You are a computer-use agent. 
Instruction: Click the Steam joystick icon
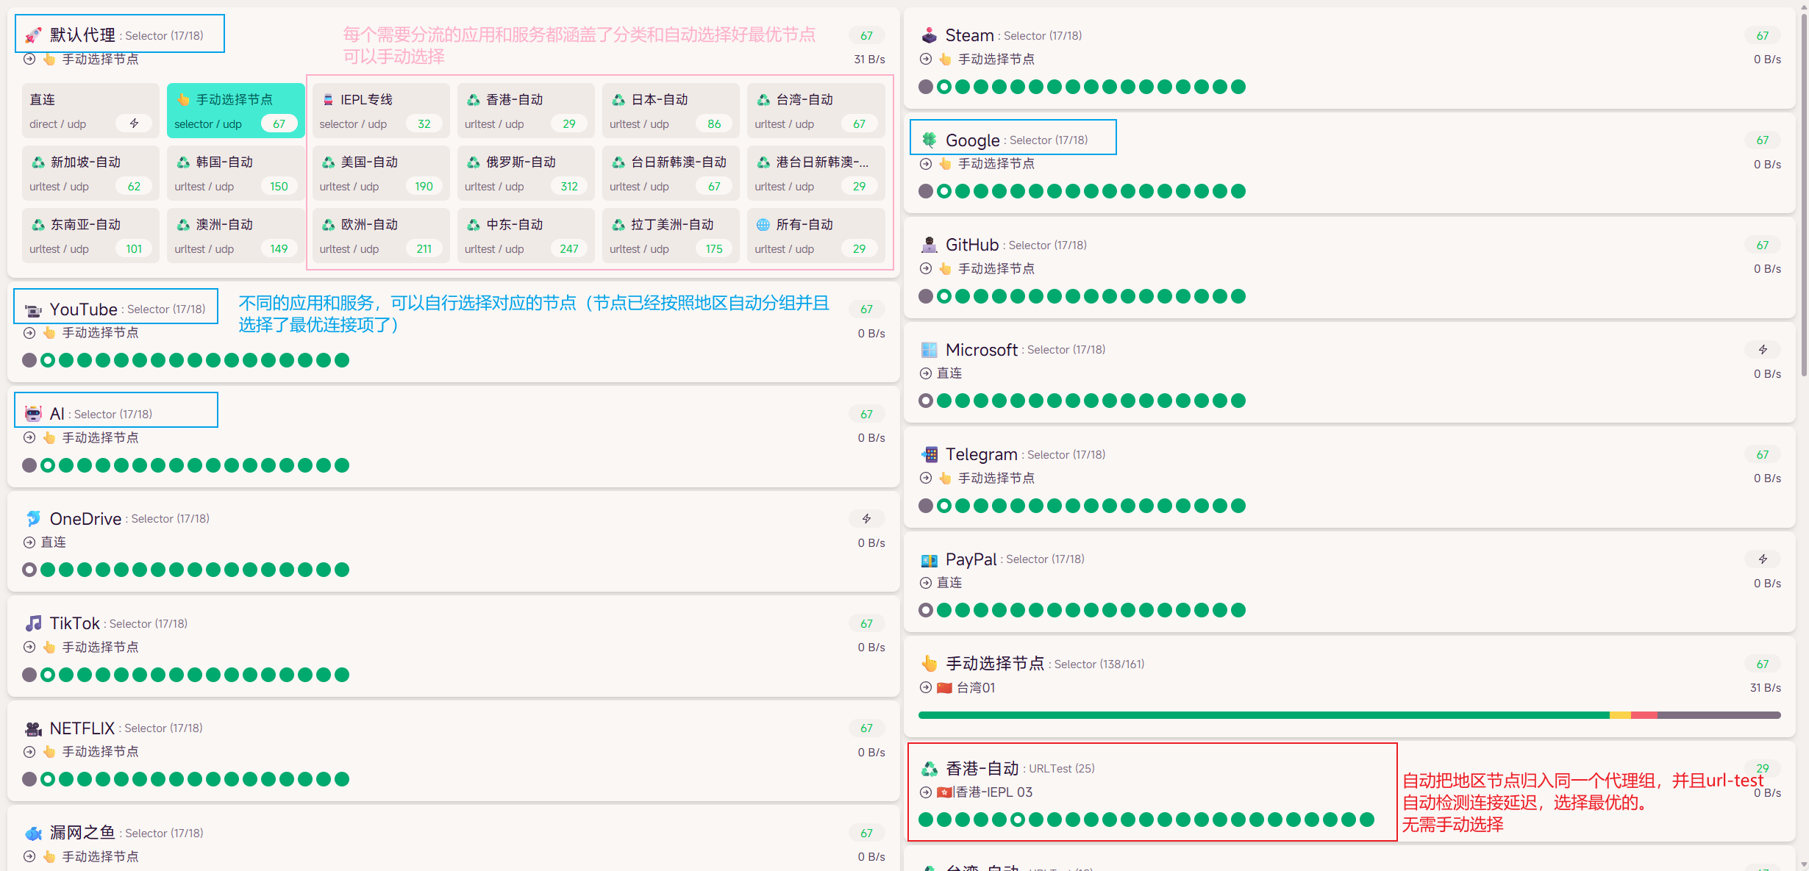[930, 35]
